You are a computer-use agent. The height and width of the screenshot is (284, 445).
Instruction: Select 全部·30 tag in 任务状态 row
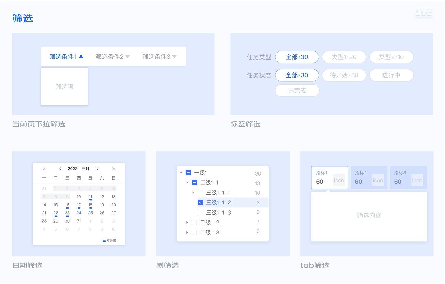297,75
